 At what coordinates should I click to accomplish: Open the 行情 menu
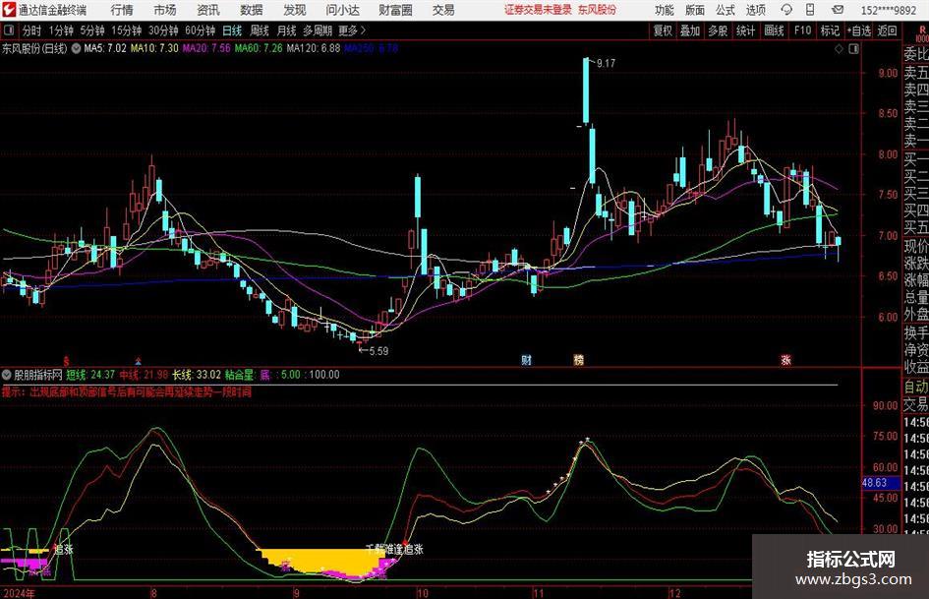(x=122, y=10)
